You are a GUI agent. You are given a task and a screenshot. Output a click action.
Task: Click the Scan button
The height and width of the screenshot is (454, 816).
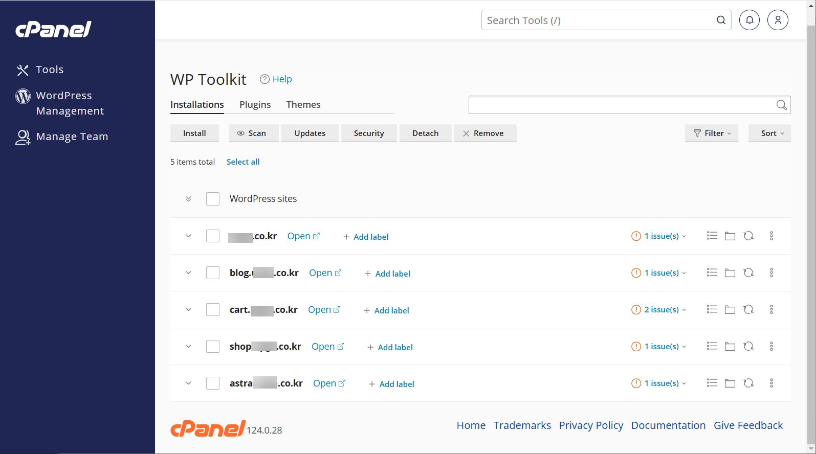[x=254, y=133]
